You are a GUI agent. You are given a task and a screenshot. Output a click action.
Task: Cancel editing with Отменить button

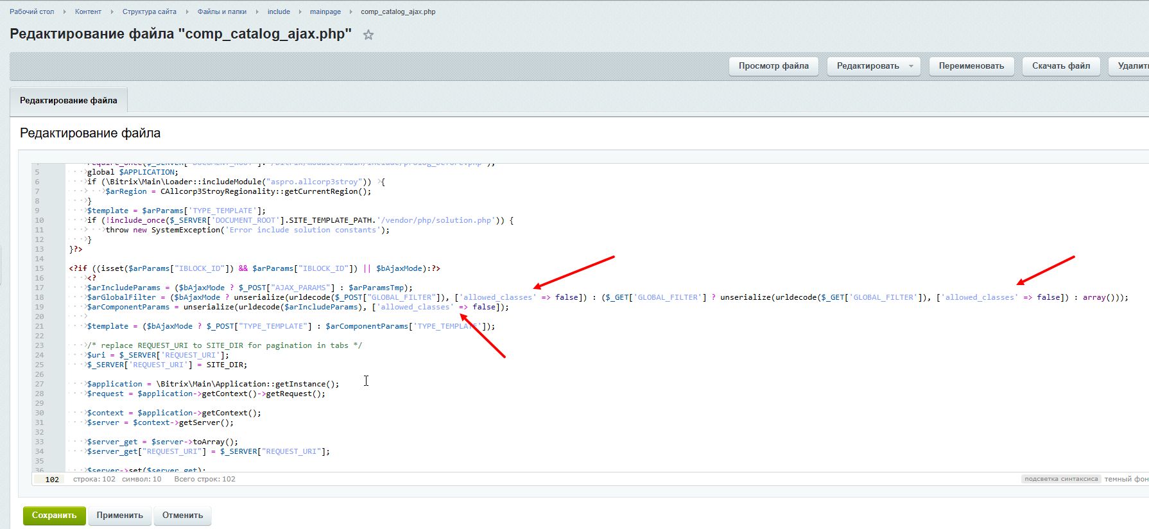[x=182, y=516]
